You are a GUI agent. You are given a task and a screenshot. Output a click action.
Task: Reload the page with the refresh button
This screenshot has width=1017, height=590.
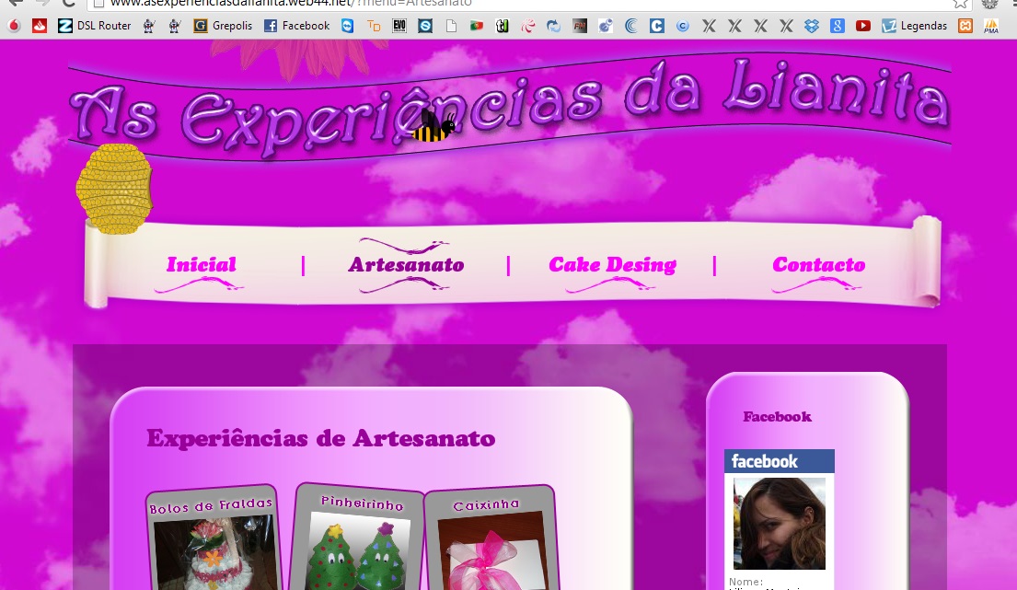click(69, 4)
